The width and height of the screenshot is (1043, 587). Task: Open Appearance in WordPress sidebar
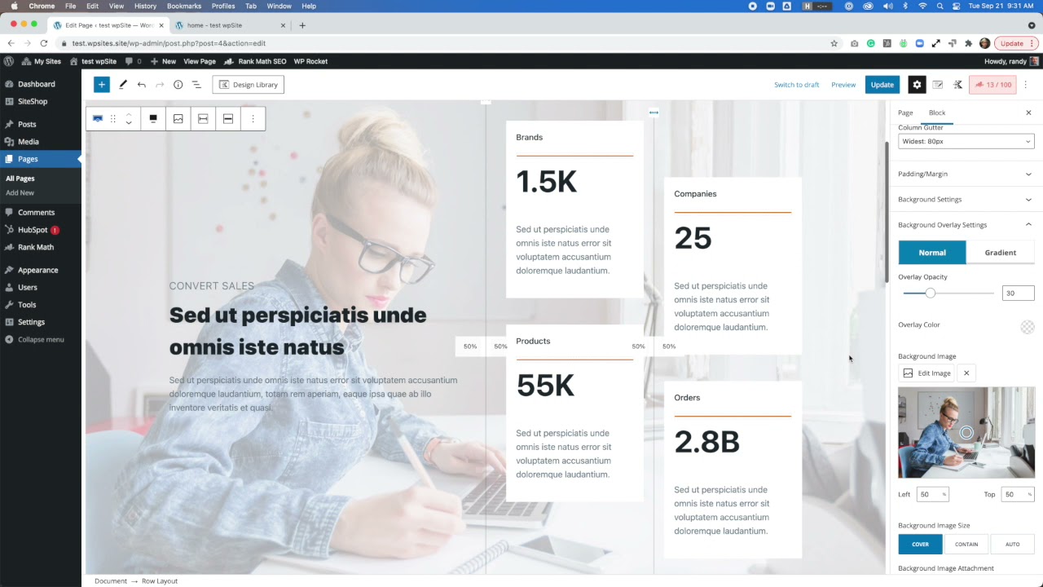pyautogui.click(x=38, y=270)
